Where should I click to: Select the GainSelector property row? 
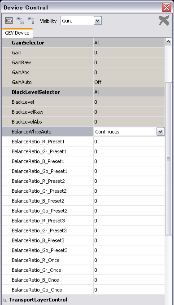click(x=83, y=43)
